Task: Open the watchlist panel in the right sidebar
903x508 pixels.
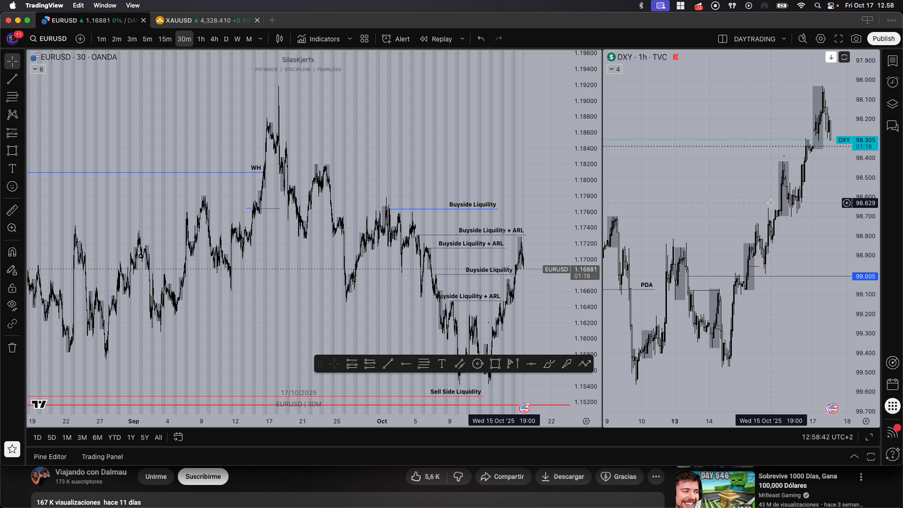Action: click(892, 61)
